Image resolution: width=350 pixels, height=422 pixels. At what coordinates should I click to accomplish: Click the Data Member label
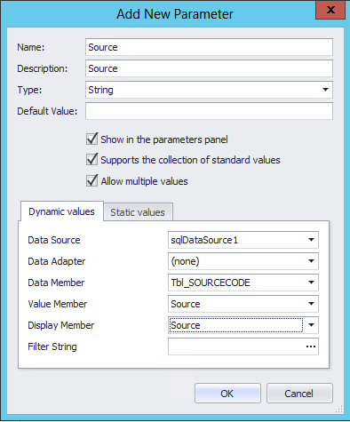point(56,283)
